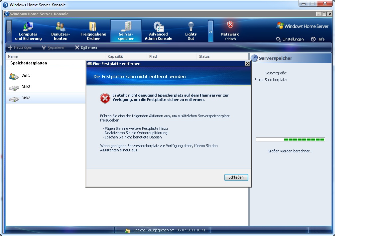Click the Lights Out bulb icon
The image size is (383, 239).
click(191, 26)
